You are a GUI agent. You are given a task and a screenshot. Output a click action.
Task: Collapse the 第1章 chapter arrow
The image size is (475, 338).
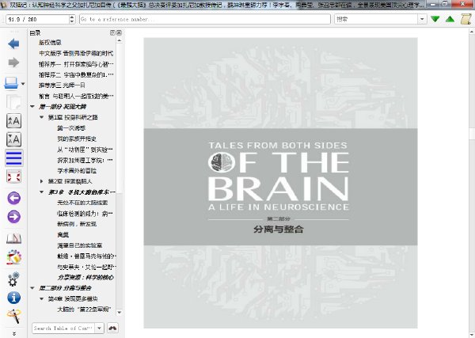coord(42,117)
